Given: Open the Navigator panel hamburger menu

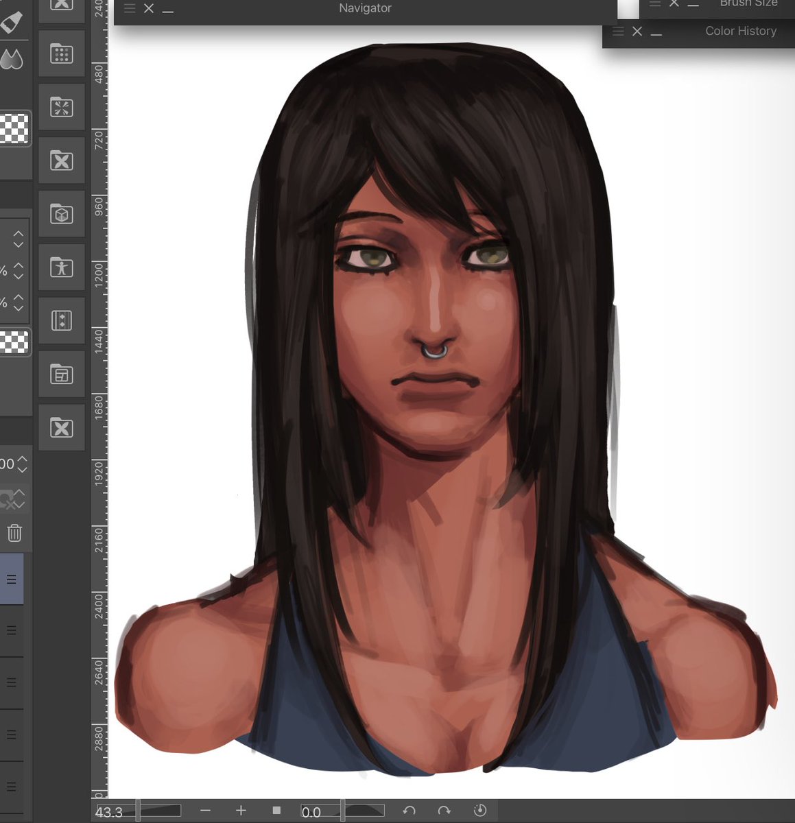Looking at the screenshot, I should [130, 8].
